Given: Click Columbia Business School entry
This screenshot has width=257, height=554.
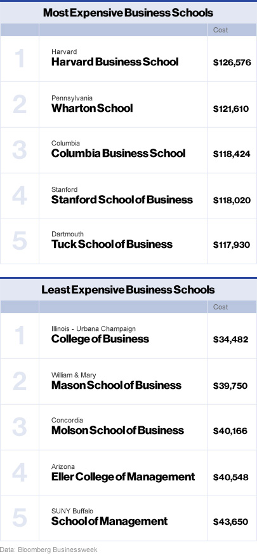Looking at the screenshot, I should click(118, 153).
